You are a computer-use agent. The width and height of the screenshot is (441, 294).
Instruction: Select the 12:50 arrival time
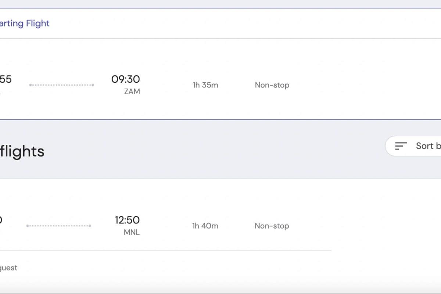(x=127, y=220)
